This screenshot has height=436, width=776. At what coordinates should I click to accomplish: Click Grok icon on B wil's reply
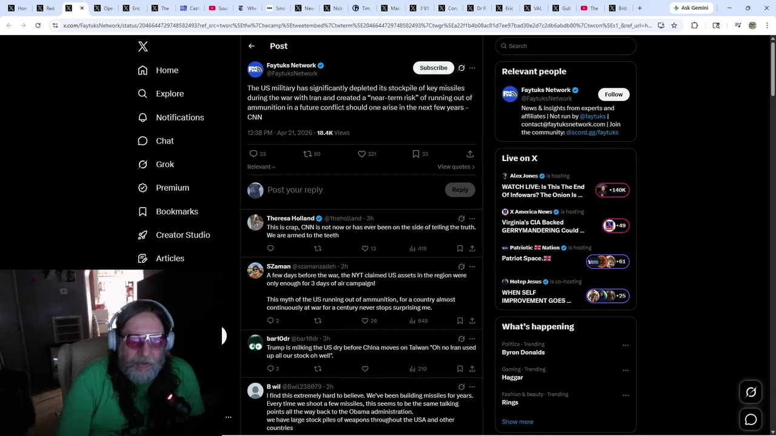(x=461, y=387)
